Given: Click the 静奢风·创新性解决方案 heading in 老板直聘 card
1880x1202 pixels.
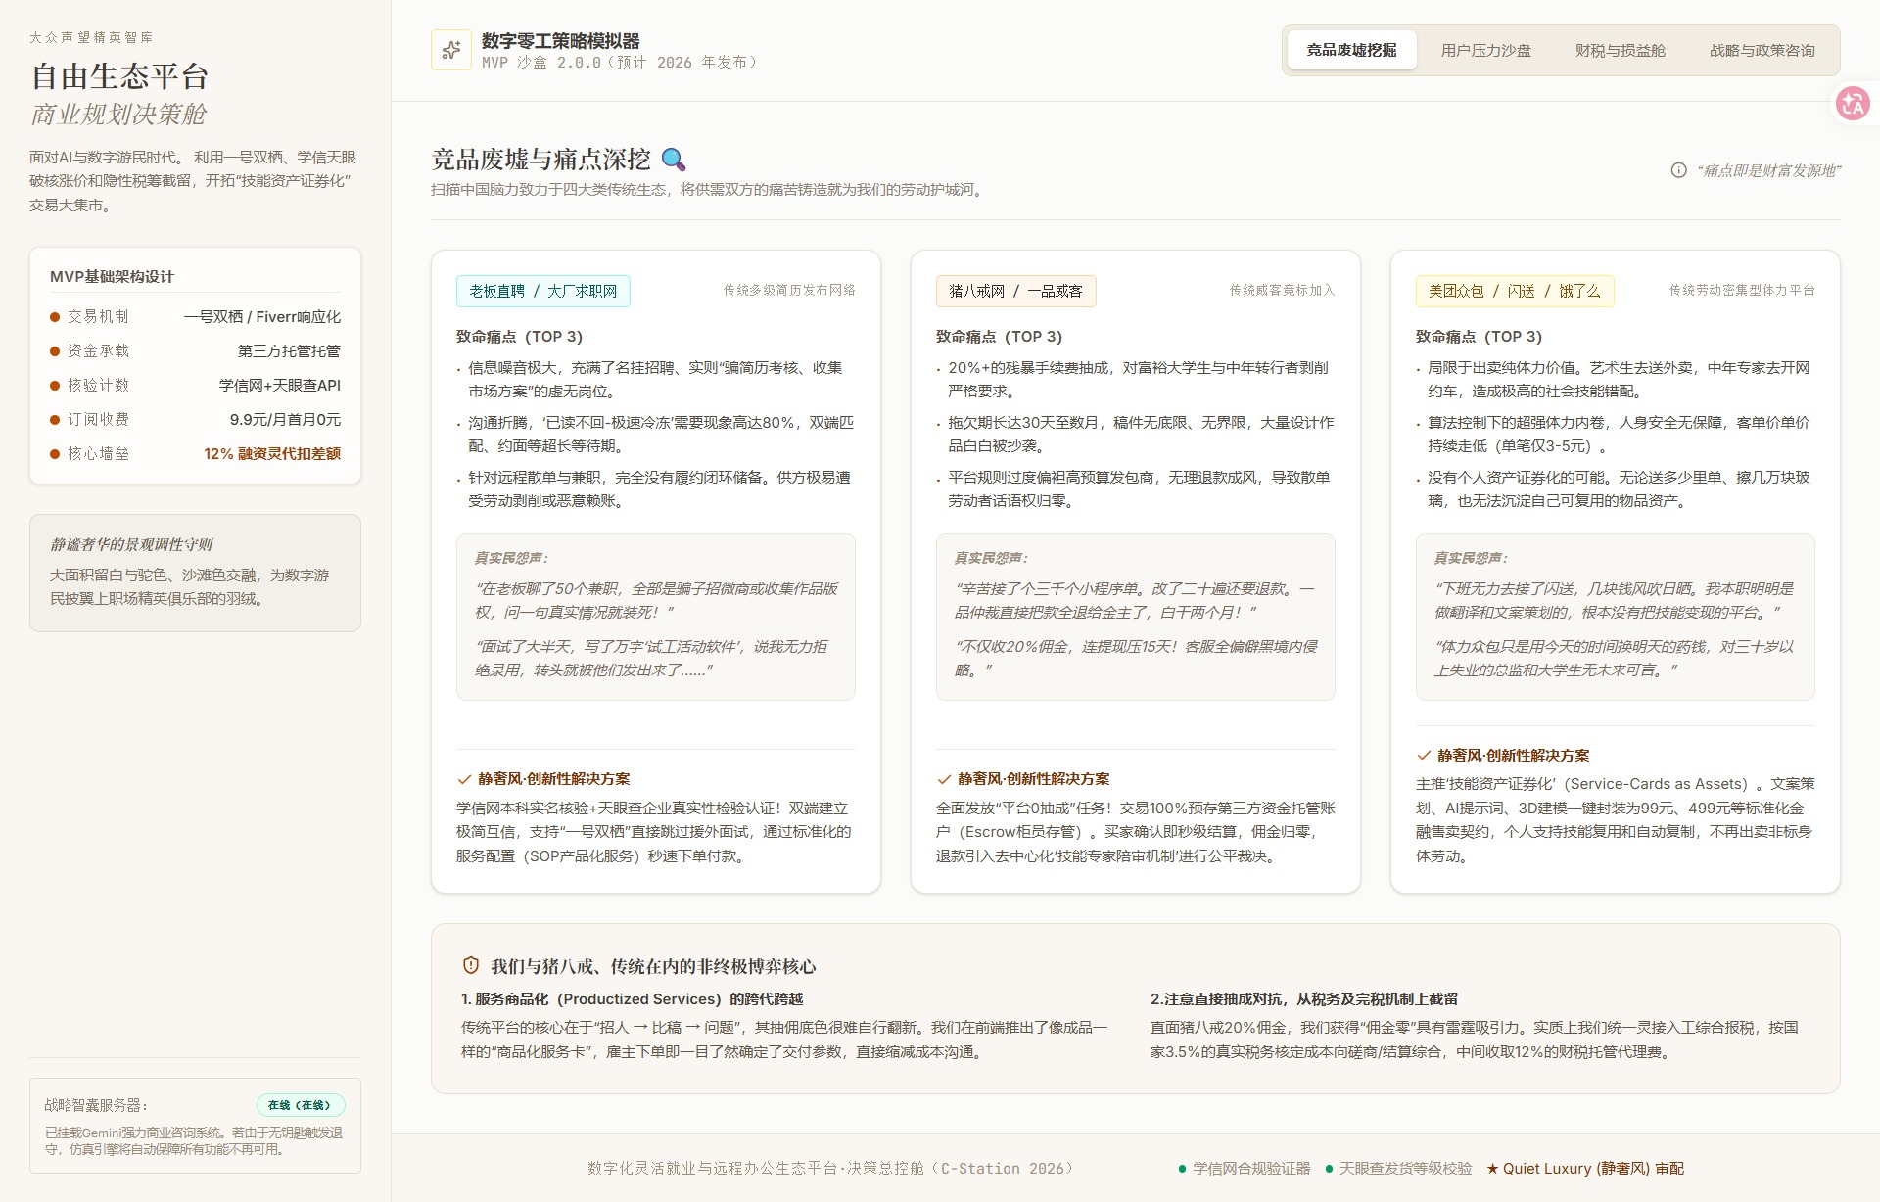Looking at the screenshot, I should click(x=553, y=779).
